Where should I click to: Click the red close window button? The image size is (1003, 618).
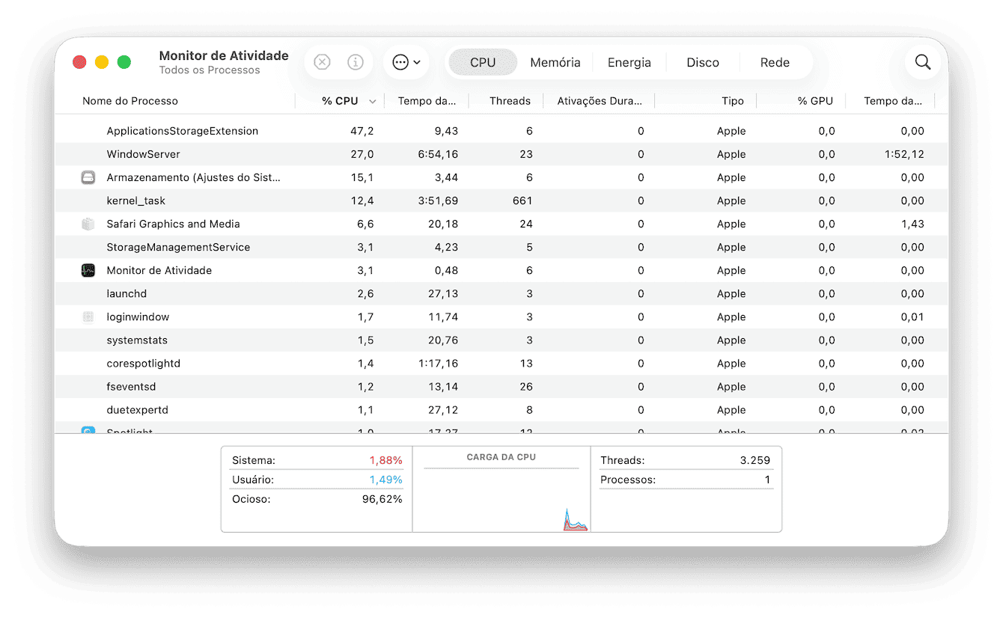[x=79, y=62]
